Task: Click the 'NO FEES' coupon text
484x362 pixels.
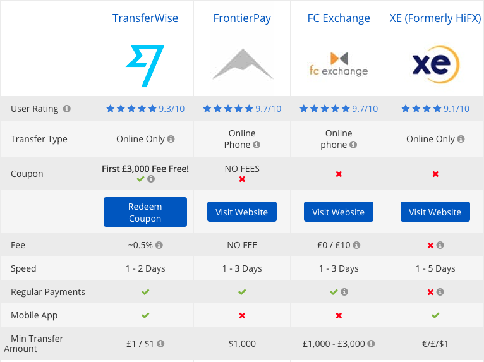Action: tap(242, 169)
